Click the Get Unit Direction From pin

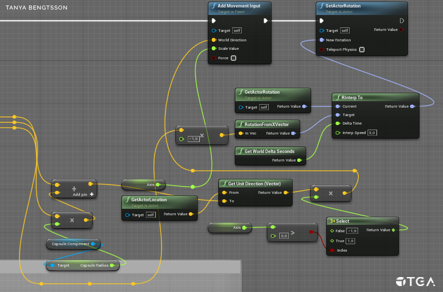click(224, 192)
